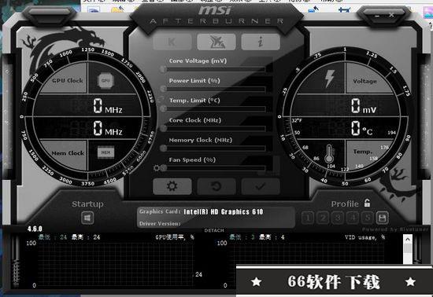This screenshot has width=433, height=297.
Task: Click the Temp. label on right gauge
Action: tap(363, 152)
